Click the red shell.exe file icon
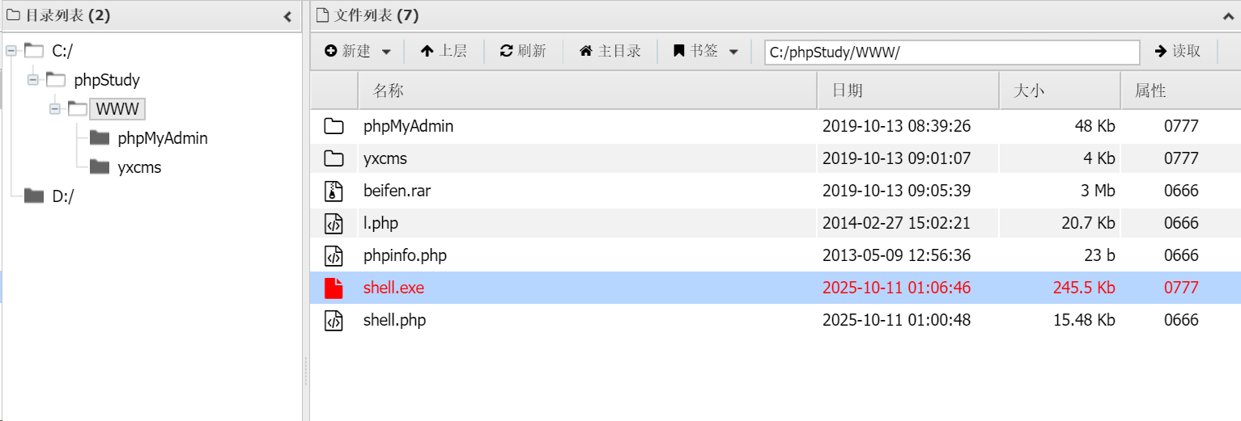This screenshot has height=421, width=1241. click(x=334, y=288)
